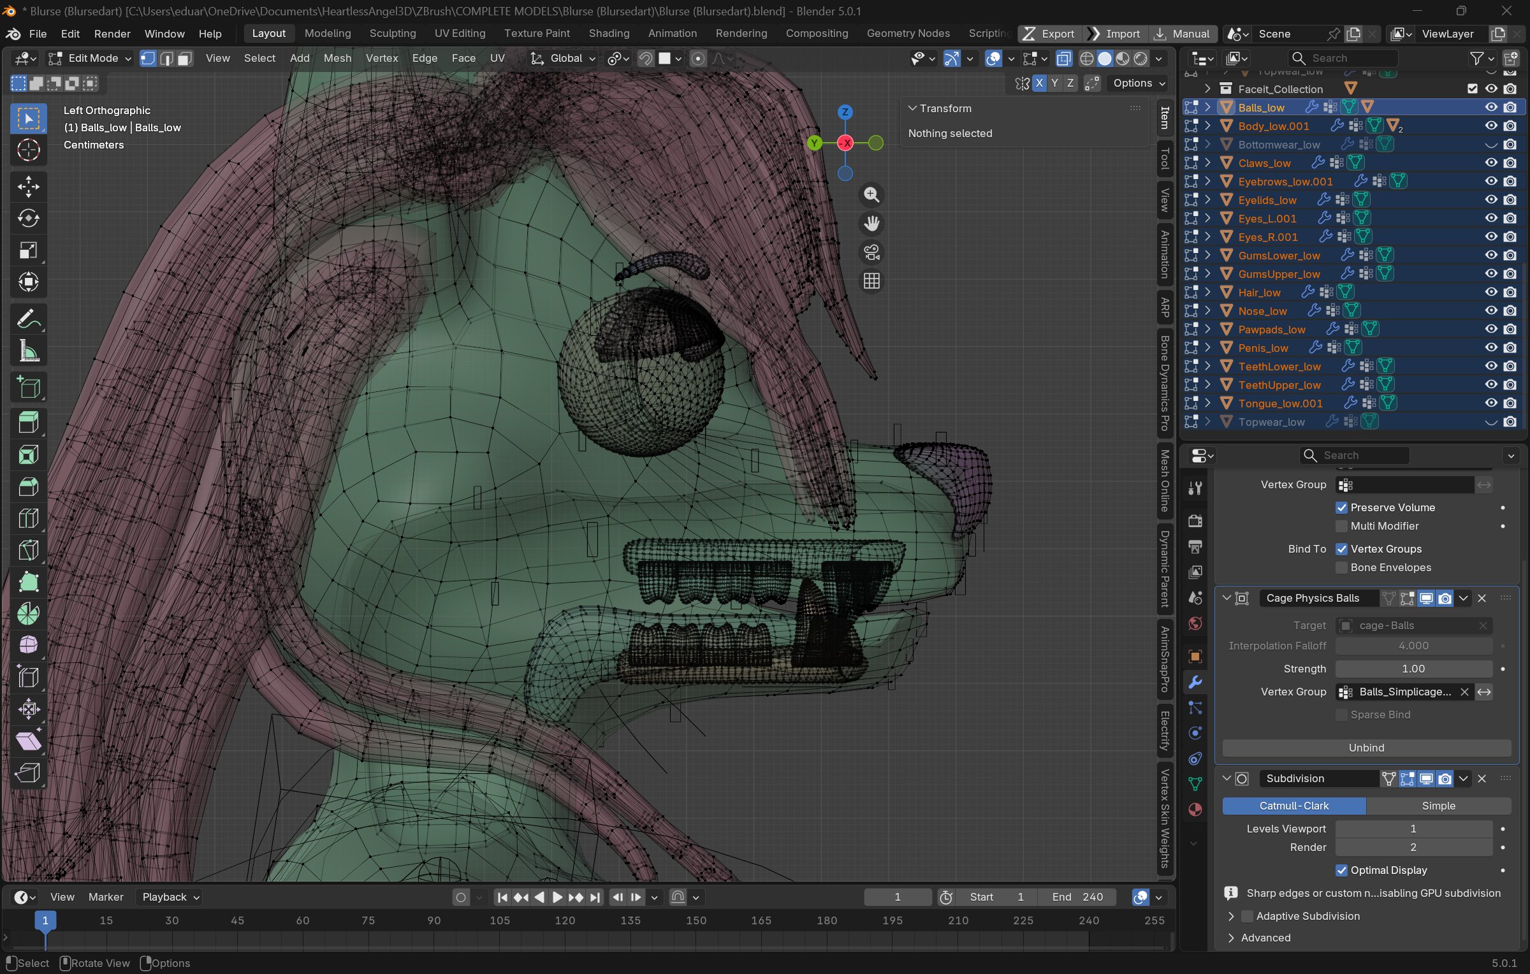Click the Manual button
This screenshot has width=1530, height=974.
pos(1182,34)
